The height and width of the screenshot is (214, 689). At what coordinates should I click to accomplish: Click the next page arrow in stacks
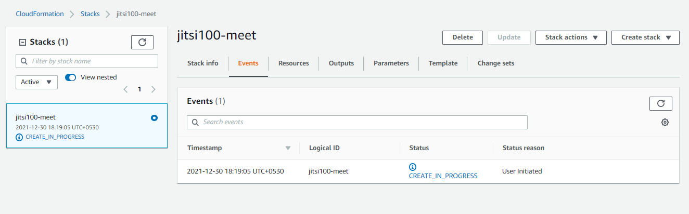coord(153,89)
